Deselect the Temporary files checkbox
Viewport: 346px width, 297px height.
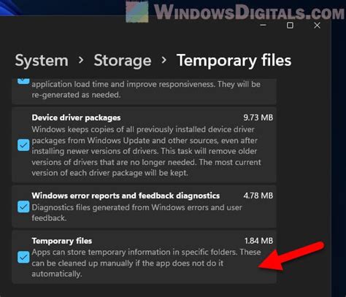point(23,257)
